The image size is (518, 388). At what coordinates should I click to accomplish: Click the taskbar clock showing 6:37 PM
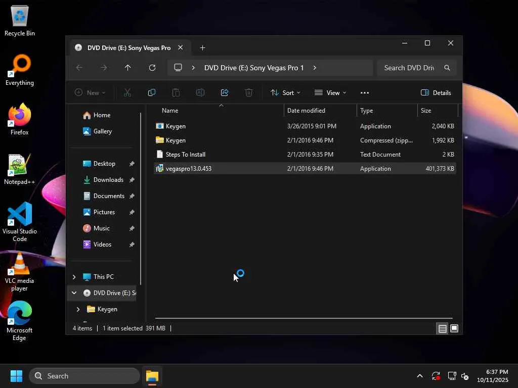[x=493, y=376]
